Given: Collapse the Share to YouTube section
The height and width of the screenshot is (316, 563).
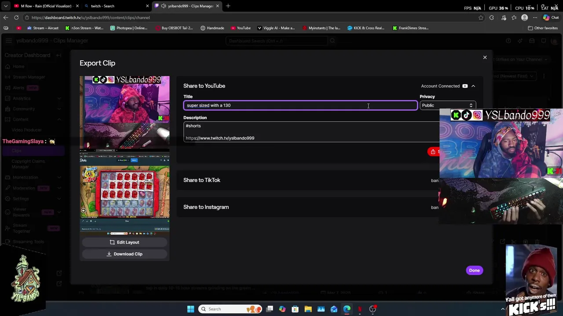Looking at the screenshot, I should [x=473, y=86].
